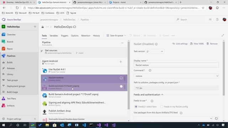Switch to the Triggers tab
This screenshot has width=228, height=128.
[64, 36]
